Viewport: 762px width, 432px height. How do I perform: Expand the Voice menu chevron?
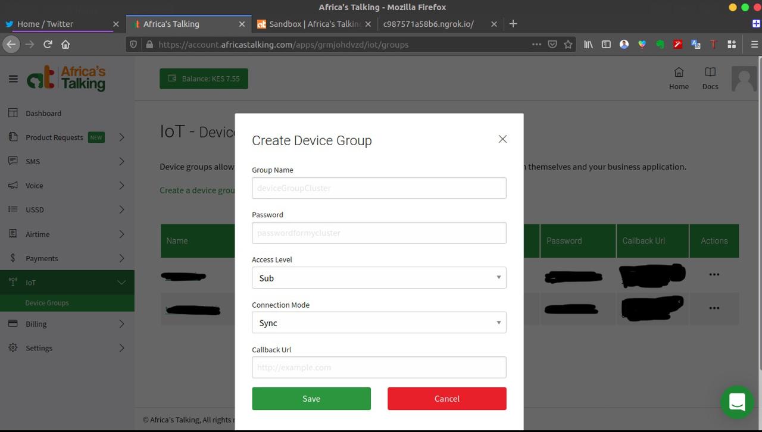coord(121,186)
